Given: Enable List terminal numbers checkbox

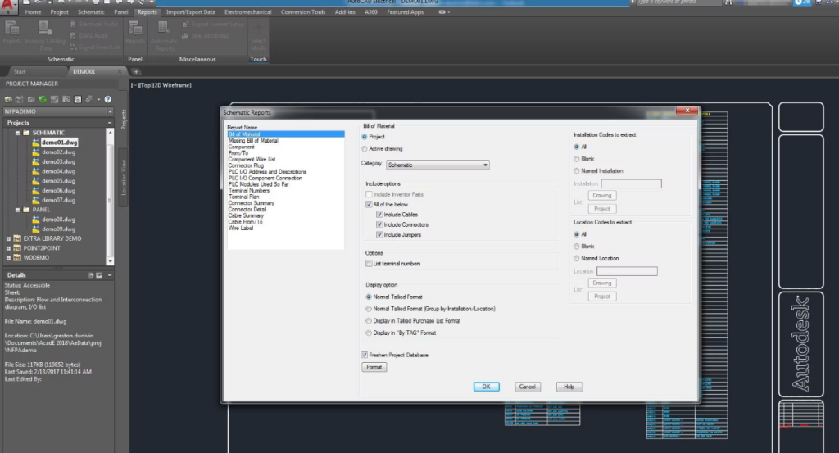Looking at the screenshot, I should 369,264.
